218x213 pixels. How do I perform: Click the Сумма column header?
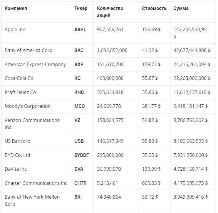click(x=181, y=9)
